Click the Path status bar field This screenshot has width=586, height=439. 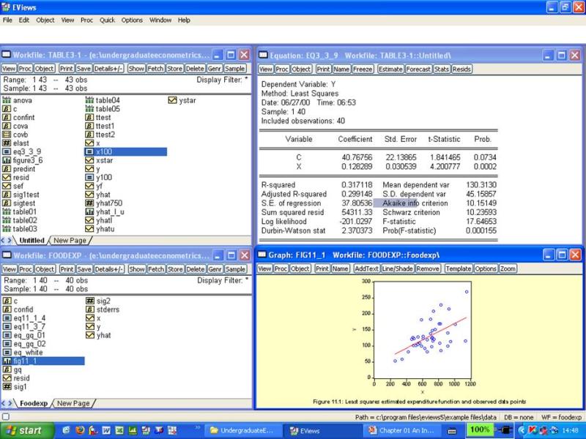coord(426,417)
